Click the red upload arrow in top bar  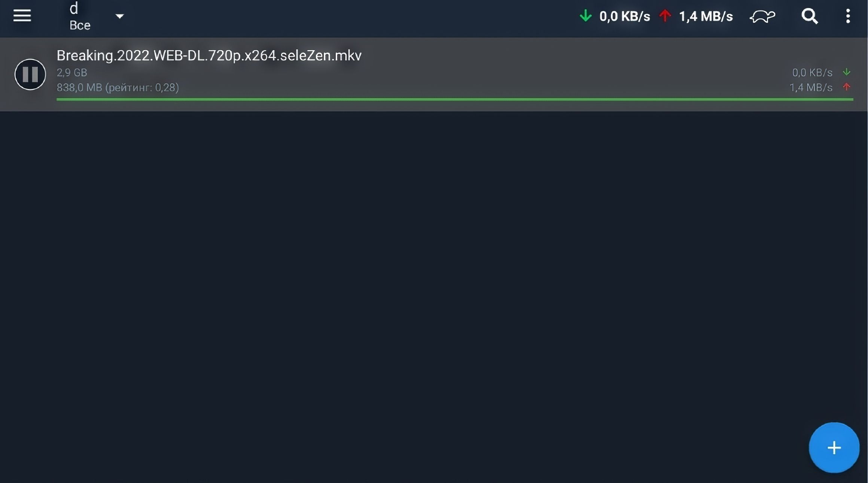[x=665, y=16]
